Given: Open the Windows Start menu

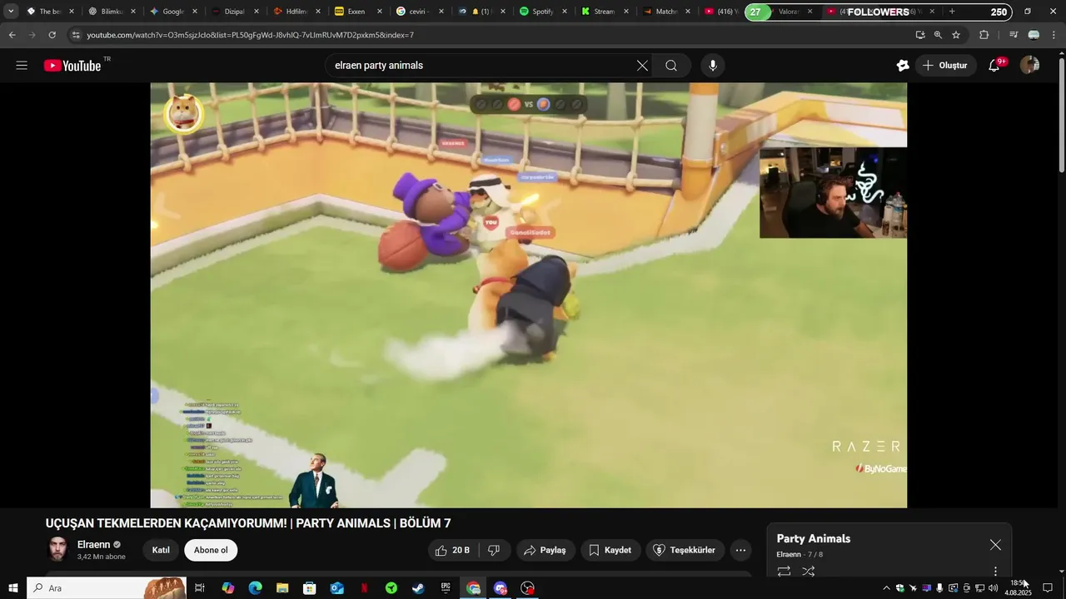Looking at the screenshot, I should point(13,588).
